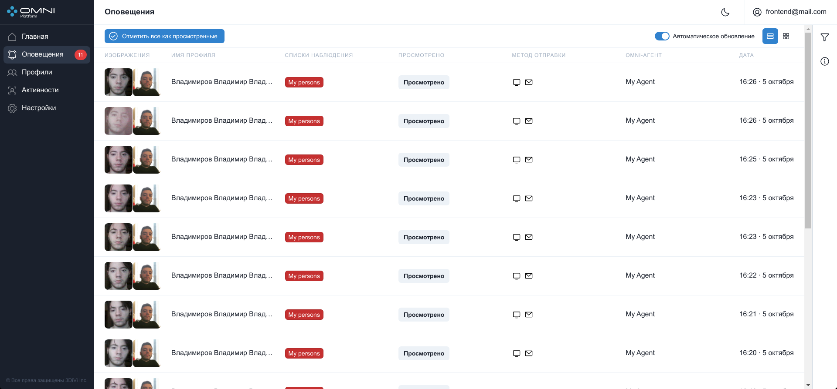The width and height of the screenshot is (837, 389).
Task: Click date 16:22 · 5 октября
Action: click(x=766, y=275)
